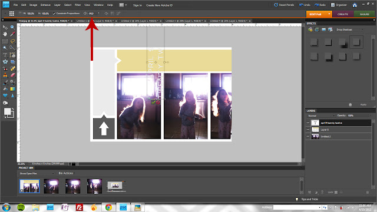Viewport: 377px width, 212px height.
Task: Show Filters icon in Effects panel
Action: pyautogui.click(x=310, y=29)
